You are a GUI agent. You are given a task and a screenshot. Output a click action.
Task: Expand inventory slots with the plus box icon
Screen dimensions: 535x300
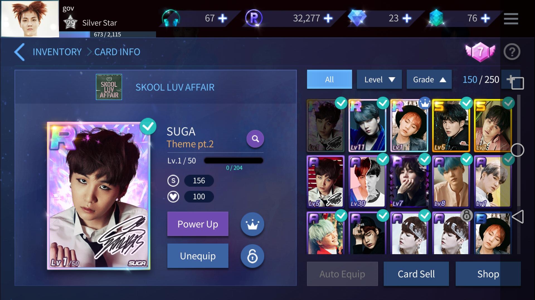point(515,81)
